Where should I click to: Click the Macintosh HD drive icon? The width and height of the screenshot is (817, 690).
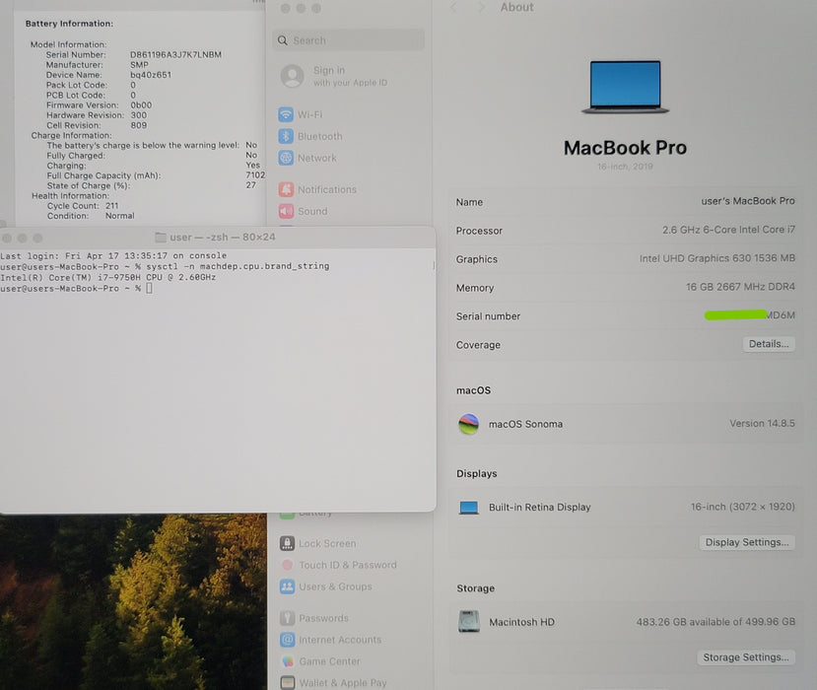(x=469, y=621)
